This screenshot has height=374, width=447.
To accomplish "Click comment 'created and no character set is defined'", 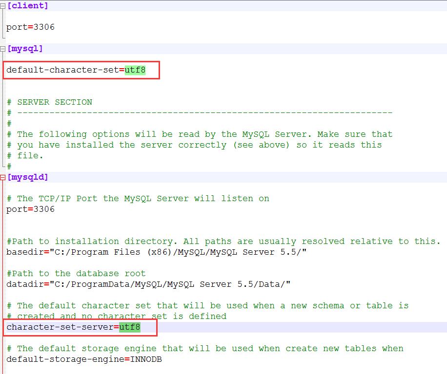I will tap(117, 316).
